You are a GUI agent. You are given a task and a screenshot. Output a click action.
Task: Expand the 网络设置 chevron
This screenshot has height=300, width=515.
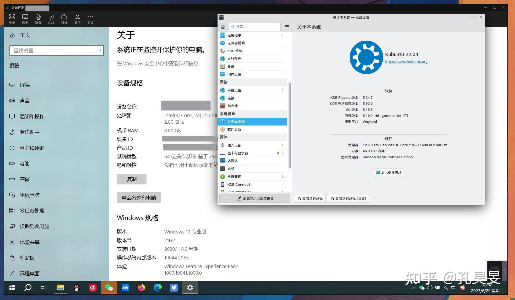click(x=282, y=90)
